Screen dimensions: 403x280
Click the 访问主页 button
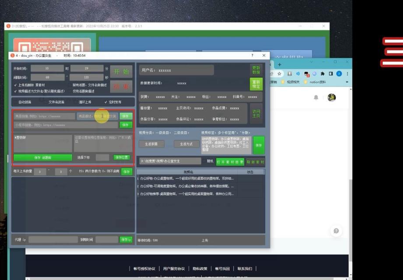coord(256,114)
